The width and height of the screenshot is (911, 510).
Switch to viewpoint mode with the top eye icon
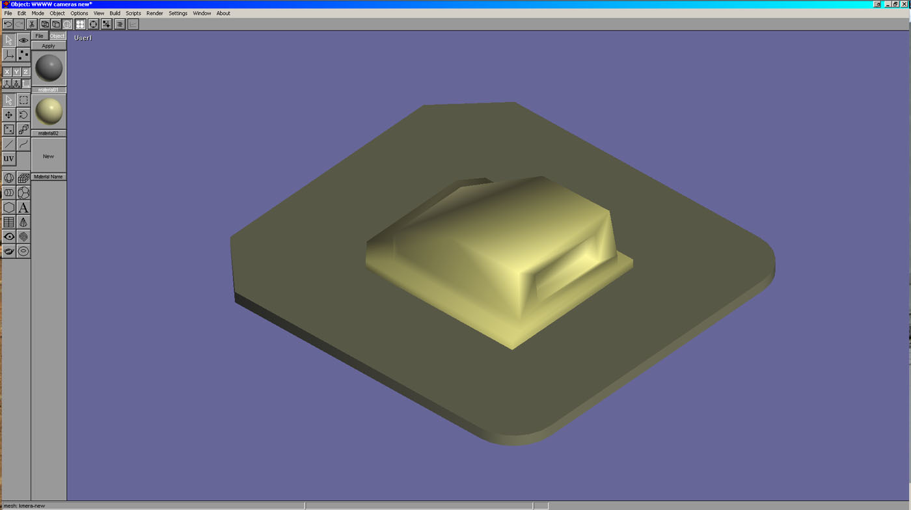[x=23, y=40]
